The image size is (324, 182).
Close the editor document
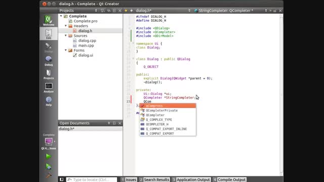point(280,11)
